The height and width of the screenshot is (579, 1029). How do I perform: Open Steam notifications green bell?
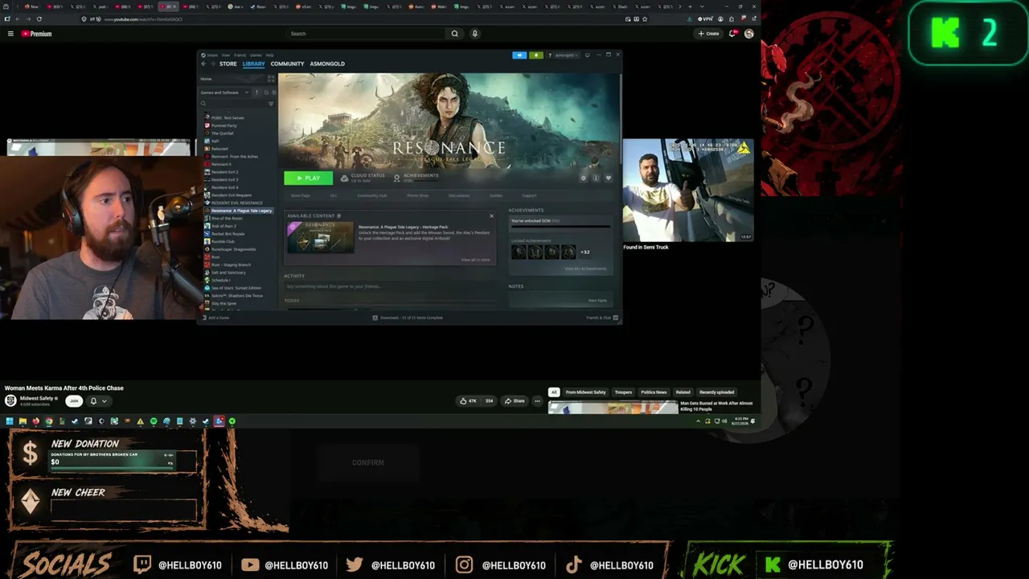coord(536,55)
